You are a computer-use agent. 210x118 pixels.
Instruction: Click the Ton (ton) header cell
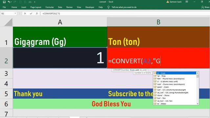tap(158, 37)
